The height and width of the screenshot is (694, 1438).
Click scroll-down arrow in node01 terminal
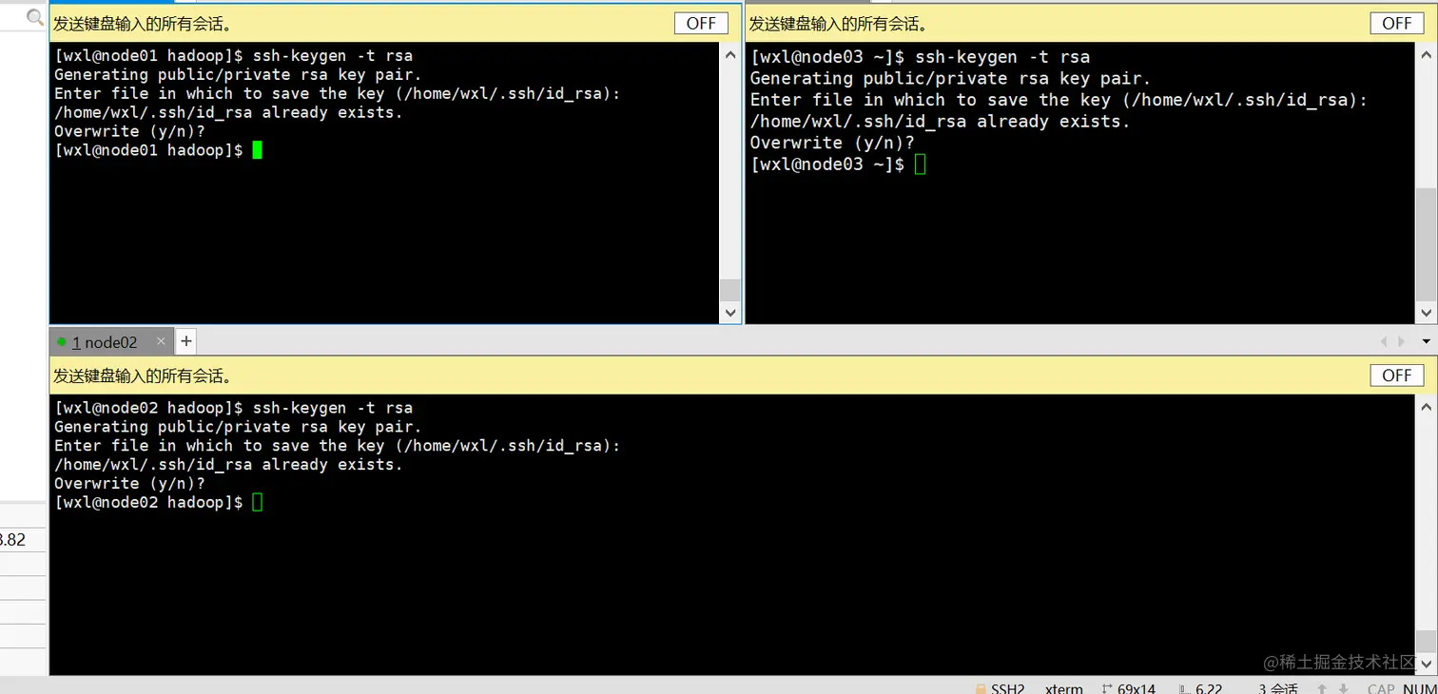pyautogui.click(x=730, y=312)
